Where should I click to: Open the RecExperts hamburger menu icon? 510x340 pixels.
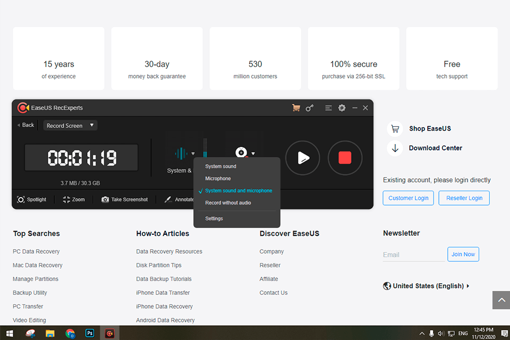pyautogui.click(x=328, y=108)
